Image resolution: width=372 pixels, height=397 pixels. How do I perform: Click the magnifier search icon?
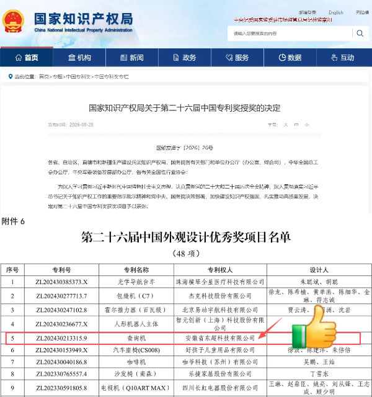pyautogui.click(x=360, y=33)
